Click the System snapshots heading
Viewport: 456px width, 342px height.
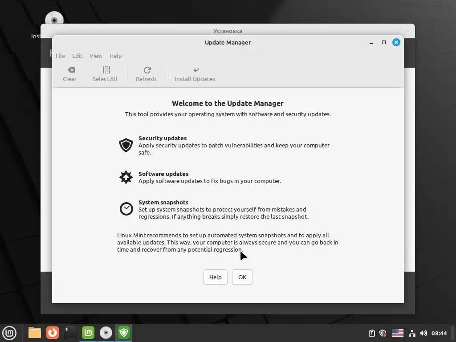click(x=163, y=203)
